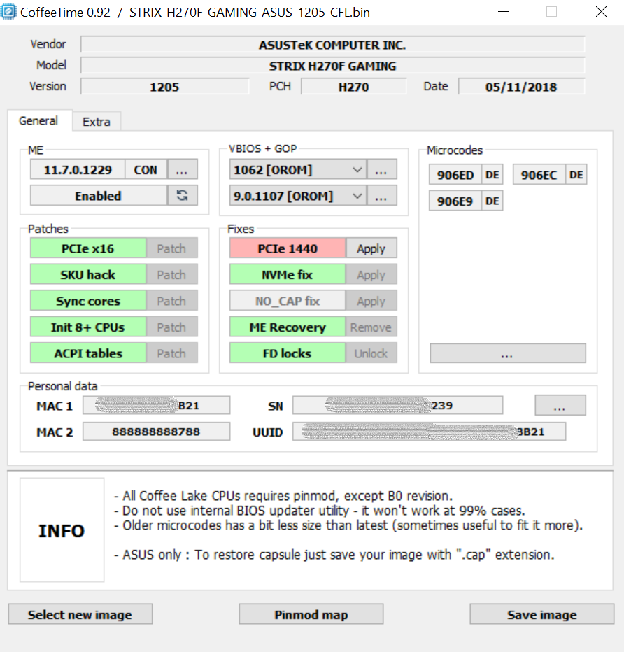624x652 pixels.
Task: Click the SN field
Action: (x=398, y=405)
